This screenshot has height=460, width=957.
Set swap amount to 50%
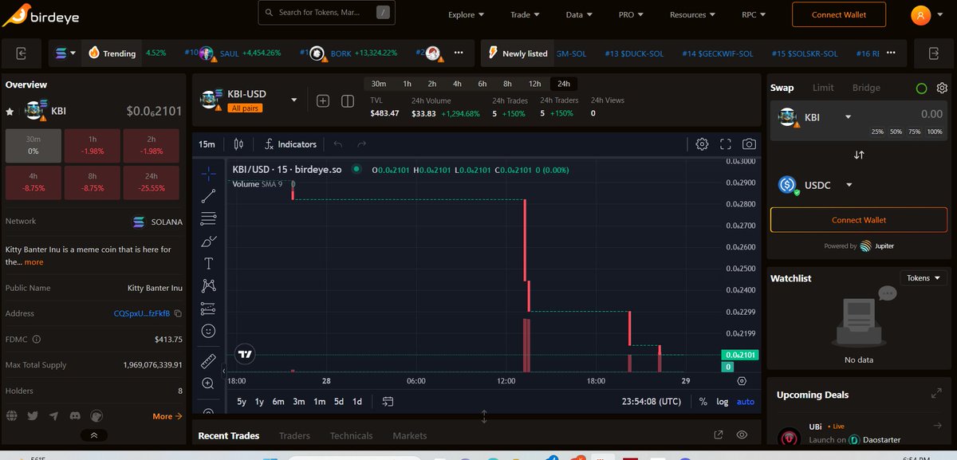pos(896,132)
